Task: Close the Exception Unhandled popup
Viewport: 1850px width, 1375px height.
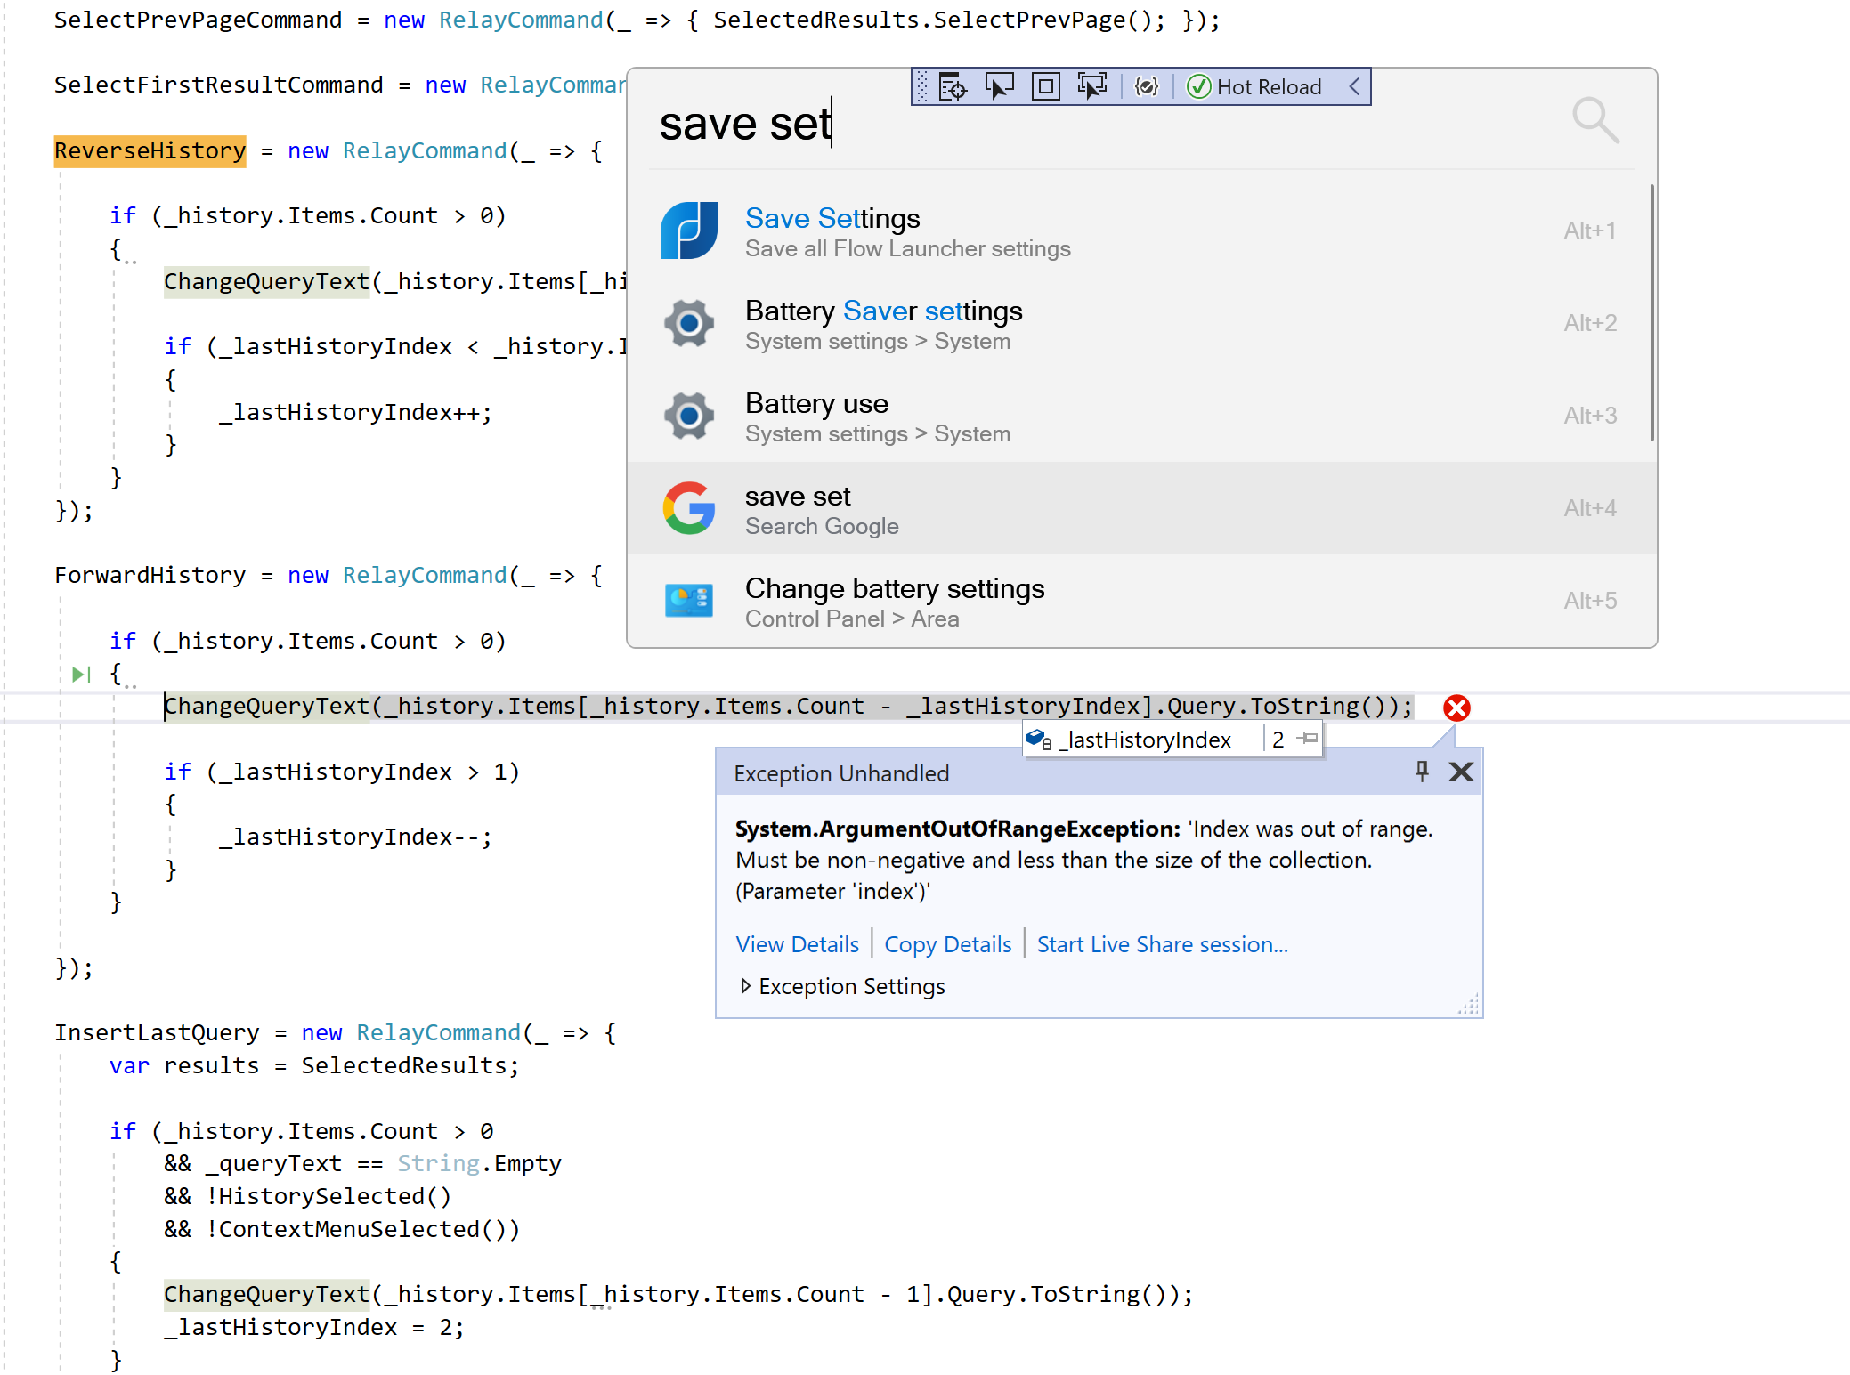Action: (1461, 772)
